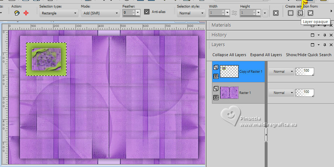Open the dropdown arrow right of the Height field
The width and height of the screenshot is (334, 167).
tap(265, 13)
